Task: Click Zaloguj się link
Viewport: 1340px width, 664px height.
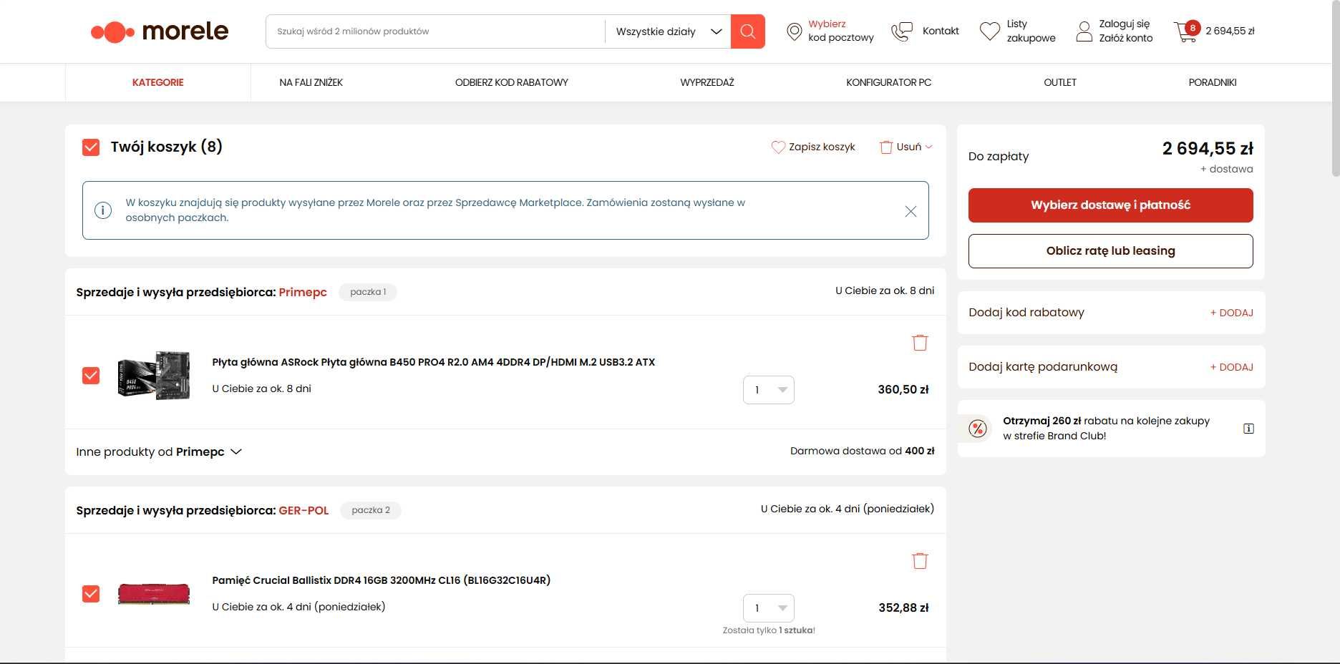Action: 1124,24
